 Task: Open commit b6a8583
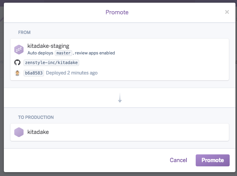[x=34, y=73]
